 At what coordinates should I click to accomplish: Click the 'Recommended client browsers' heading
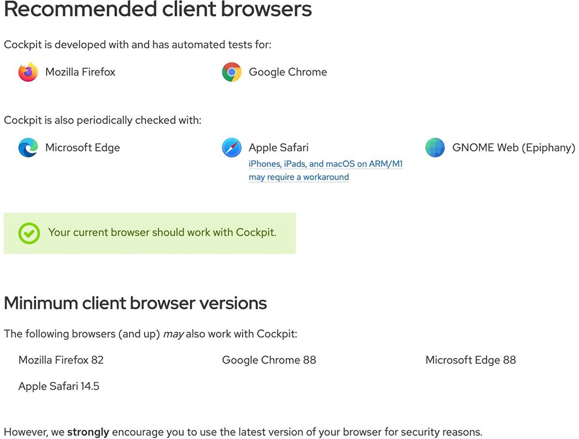(x=158, y=10)
